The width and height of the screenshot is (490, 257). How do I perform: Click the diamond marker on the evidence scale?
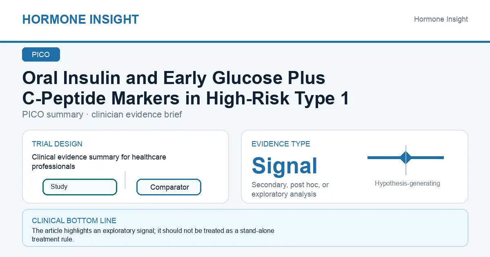pos(405,157)
